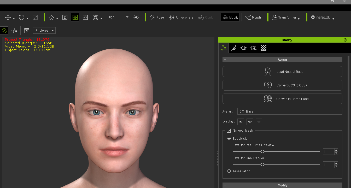Toggle the green auto-update A icon
The height and width of the screenshot is (188, 351).
pos(4,31)
